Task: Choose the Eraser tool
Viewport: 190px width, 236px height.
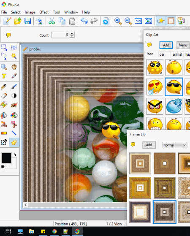Action: tap(4, 95)
